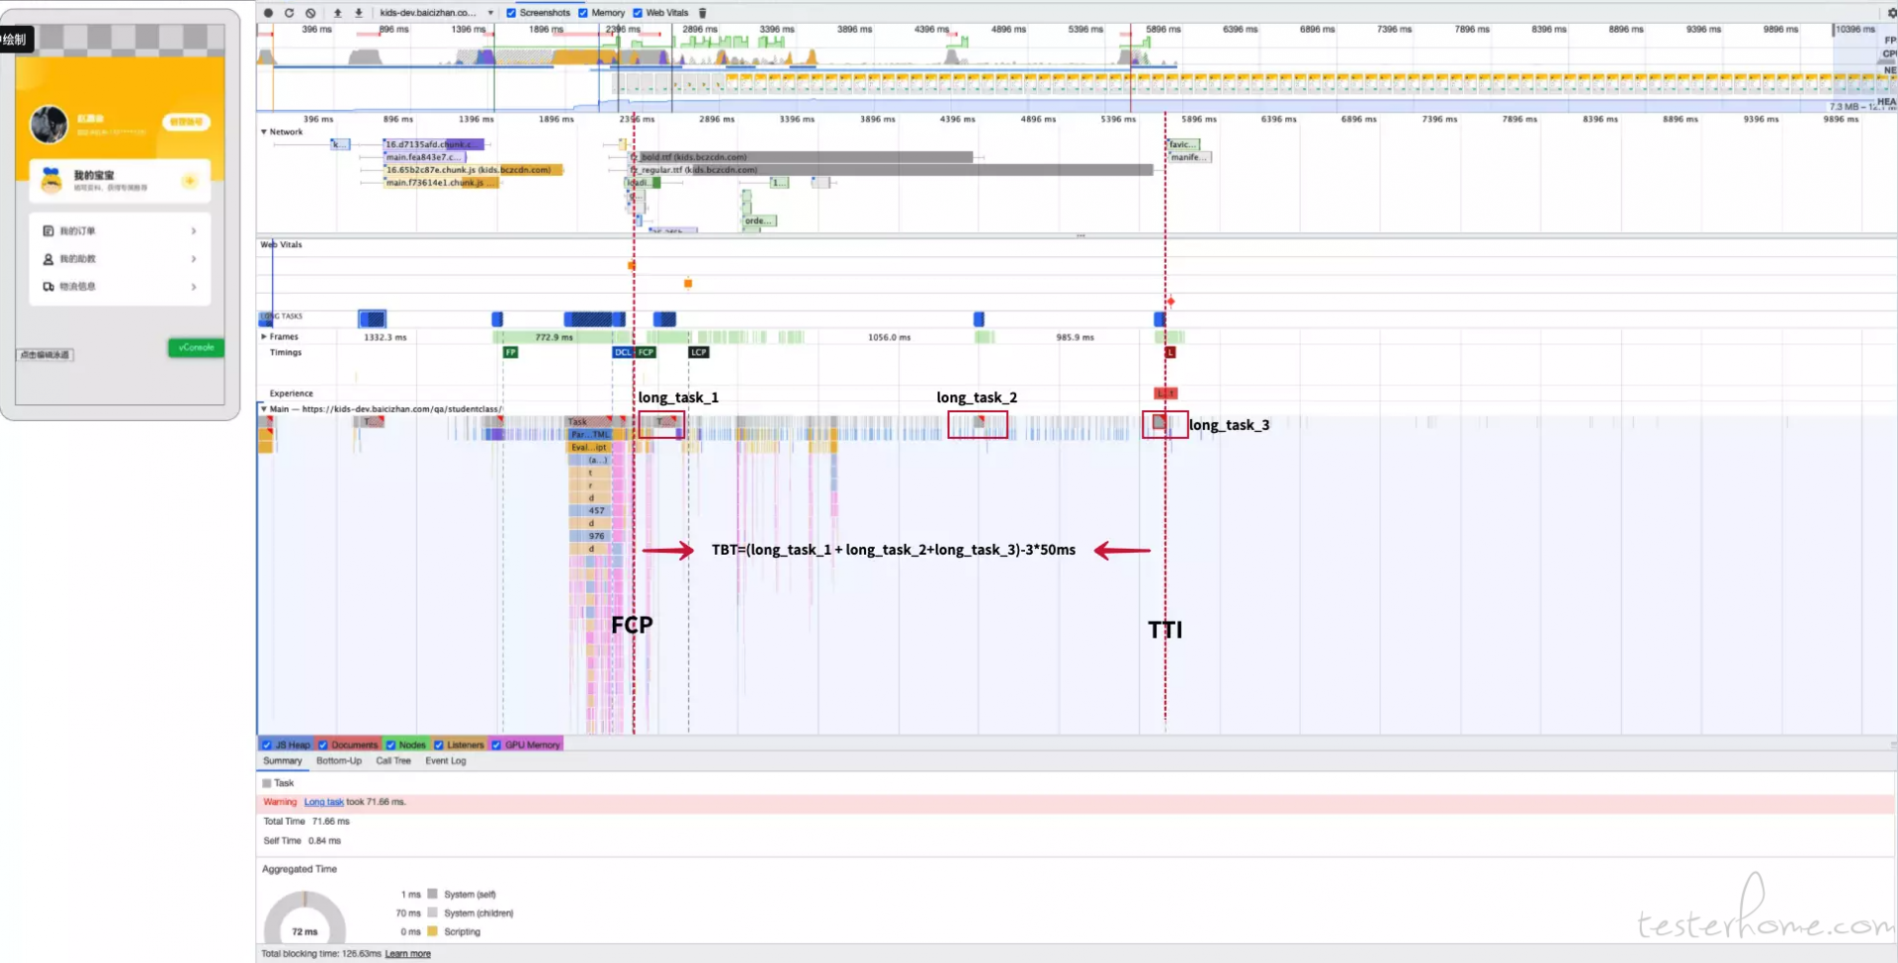Viewport: 1898px width, 963px height.
Task: Click the collect garbage trash icon
Action: (703, 13)
